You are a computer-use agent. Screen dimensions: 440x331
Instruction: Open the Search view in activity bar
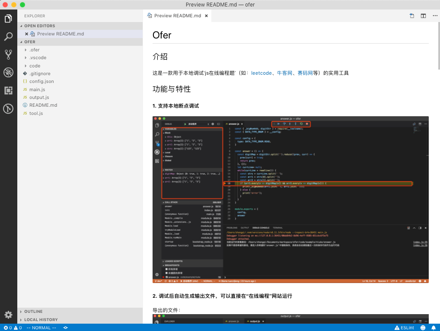(x=8, y=36)
